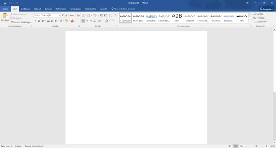Click the Undo arrow in title bar

click(x=11, y=3)
